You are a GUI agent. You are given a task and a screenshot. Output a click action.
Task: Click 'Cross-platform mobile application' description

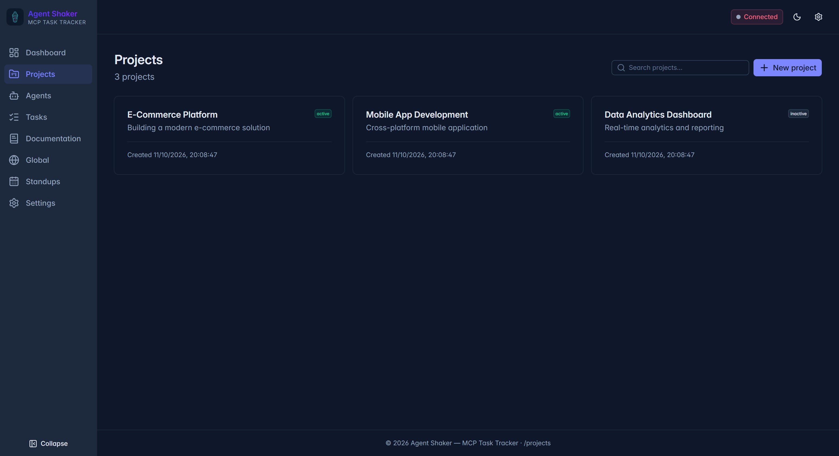[x=427, y=128]
